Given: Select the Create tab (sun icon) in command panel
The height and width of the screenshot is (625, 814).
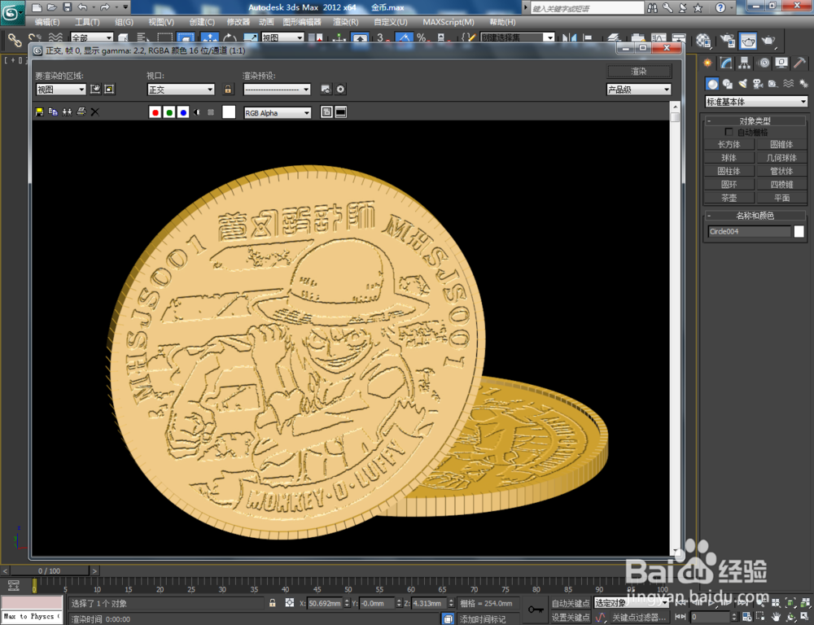Looking at the screenshot, I should (707, 63).
